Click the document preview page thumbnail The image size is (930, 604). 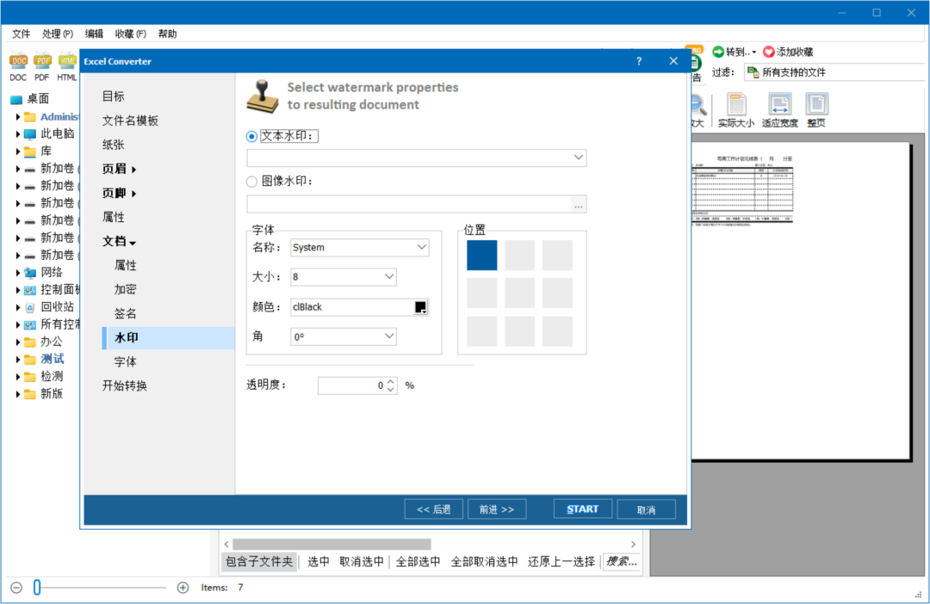tap(801, 300)
